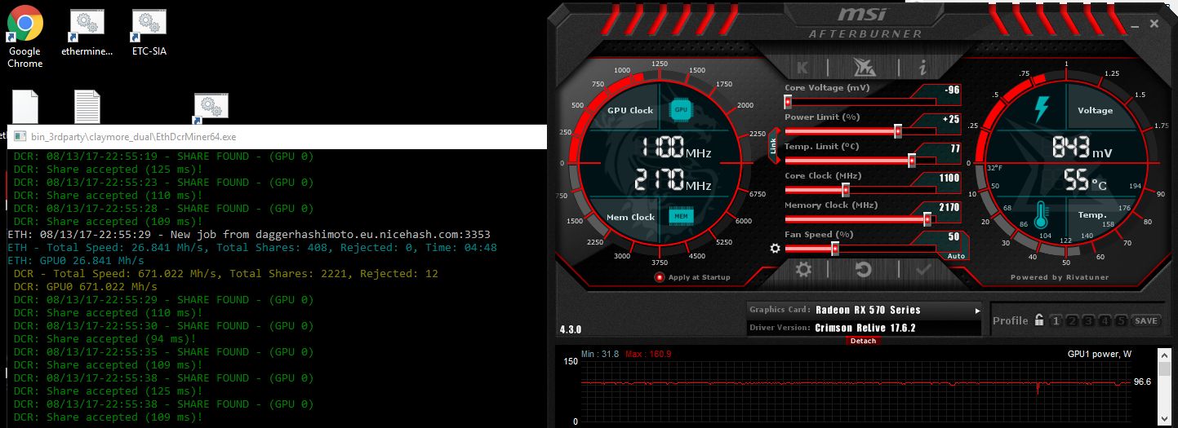Click the thermometer temperature icon

pos(1040,215)
